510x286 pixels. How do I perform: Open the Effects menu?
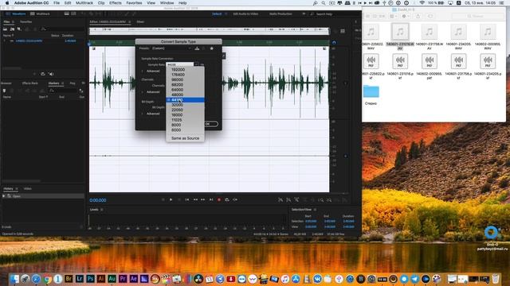pyautogui.click(x=115, y=3)
